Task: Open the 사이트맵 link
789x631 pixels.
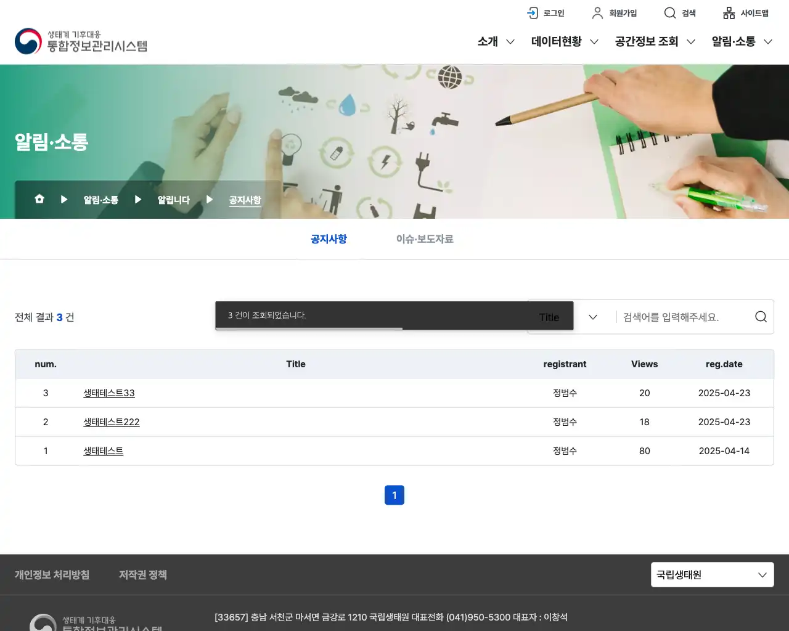Action: [x=754, y=13]
